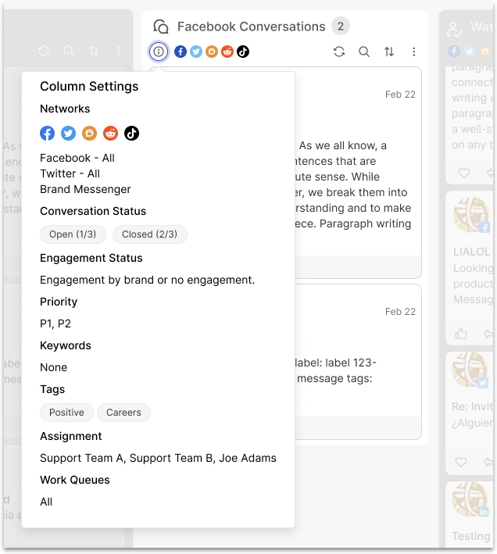Screen dimensions: 497x554
Task: Click the conversation count badge 2
Action: click(x=341, y=26)
